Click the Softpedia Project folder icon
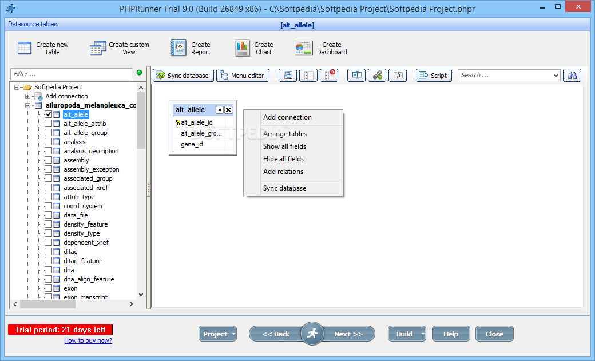 pyautogui.click(x=27, y=87)
